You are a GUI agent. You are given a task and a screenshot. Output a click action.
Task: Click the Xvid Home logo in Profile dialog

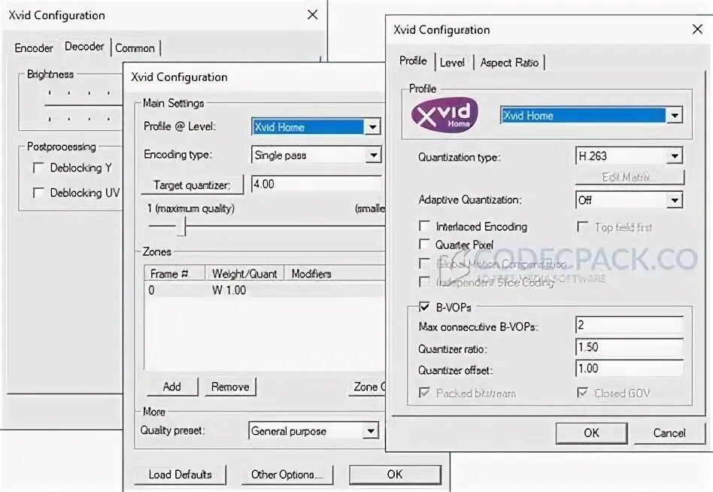pos(444,114)
